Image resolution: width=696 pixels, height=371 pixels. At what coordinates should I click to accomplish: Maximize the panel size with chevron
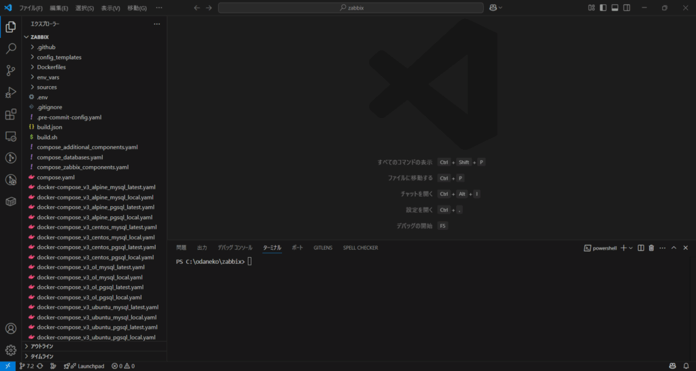(674, 248)
